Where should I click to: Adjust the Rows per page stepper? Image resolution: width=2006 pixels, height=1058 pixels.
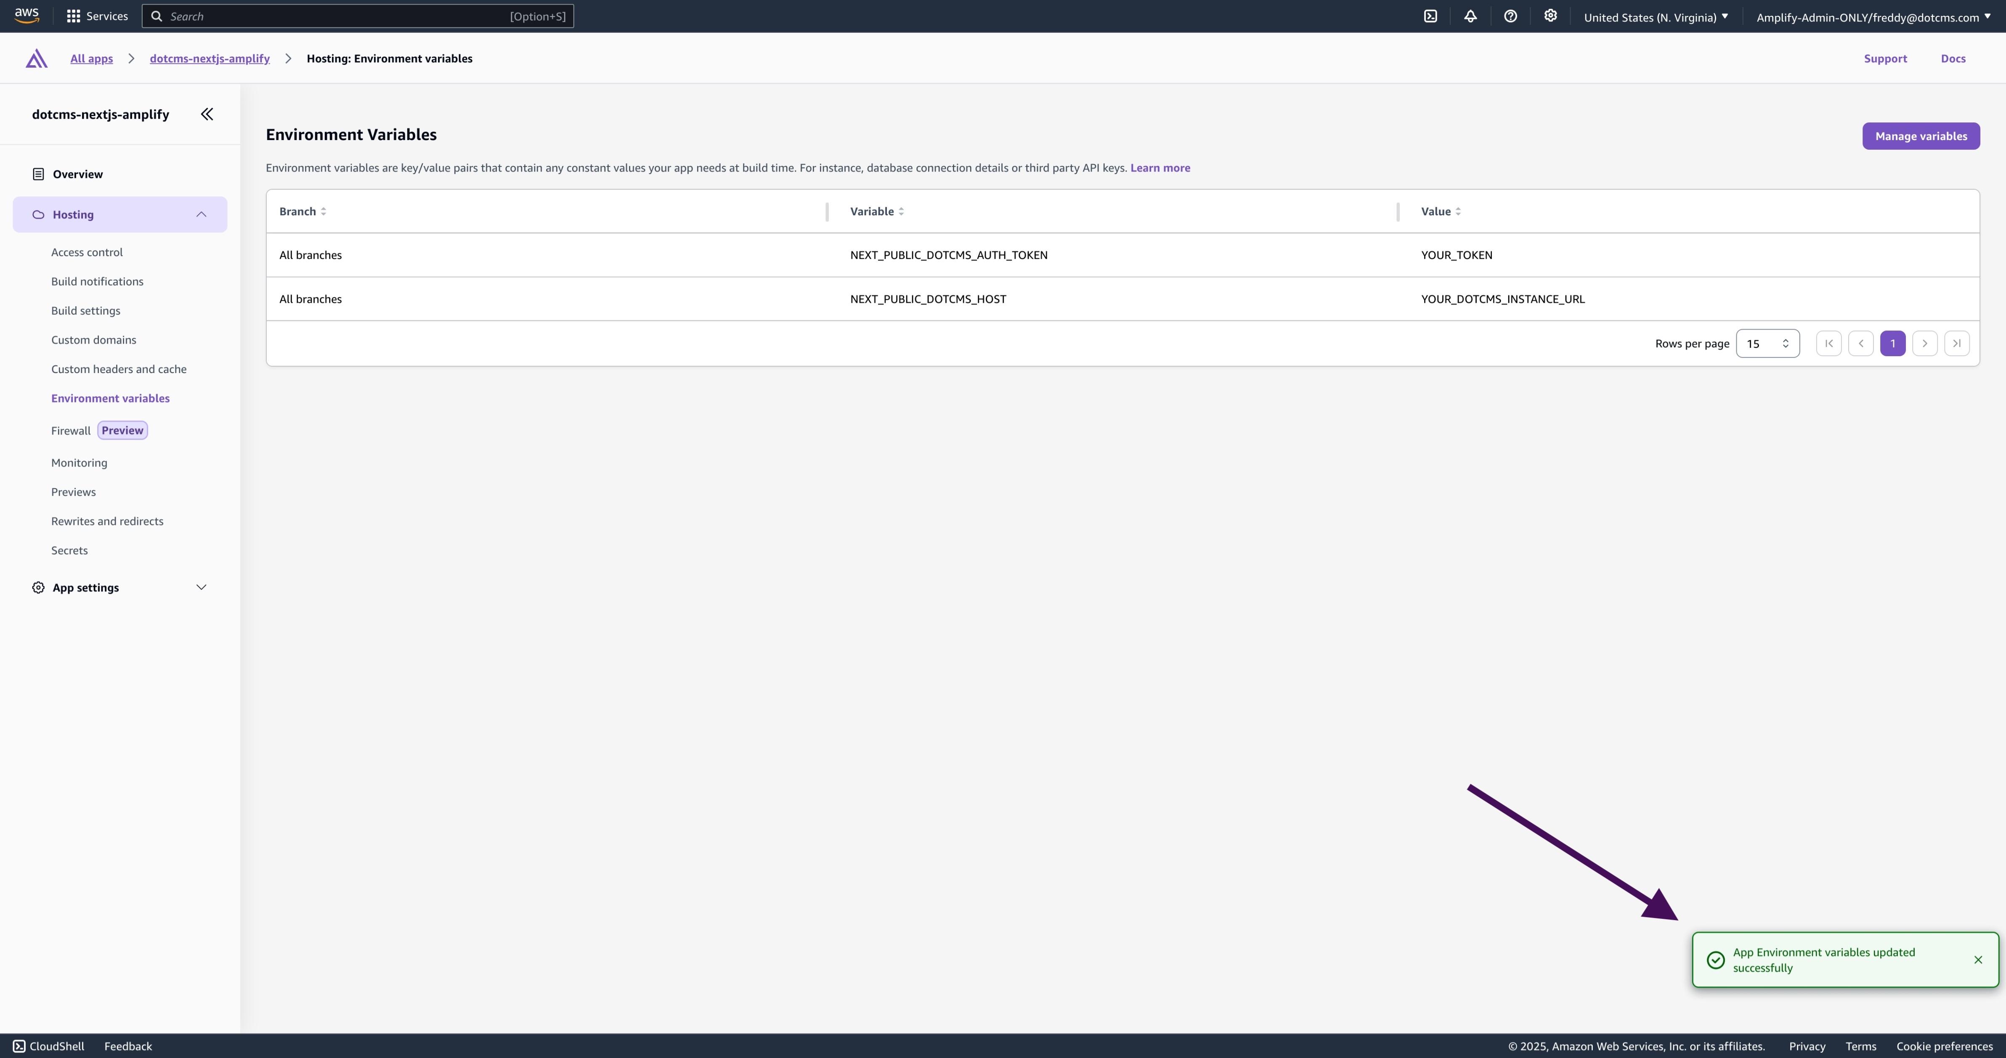[x=1785, y=343]
